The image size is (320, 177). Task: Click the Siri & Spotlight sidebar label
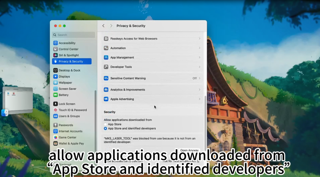69,55
